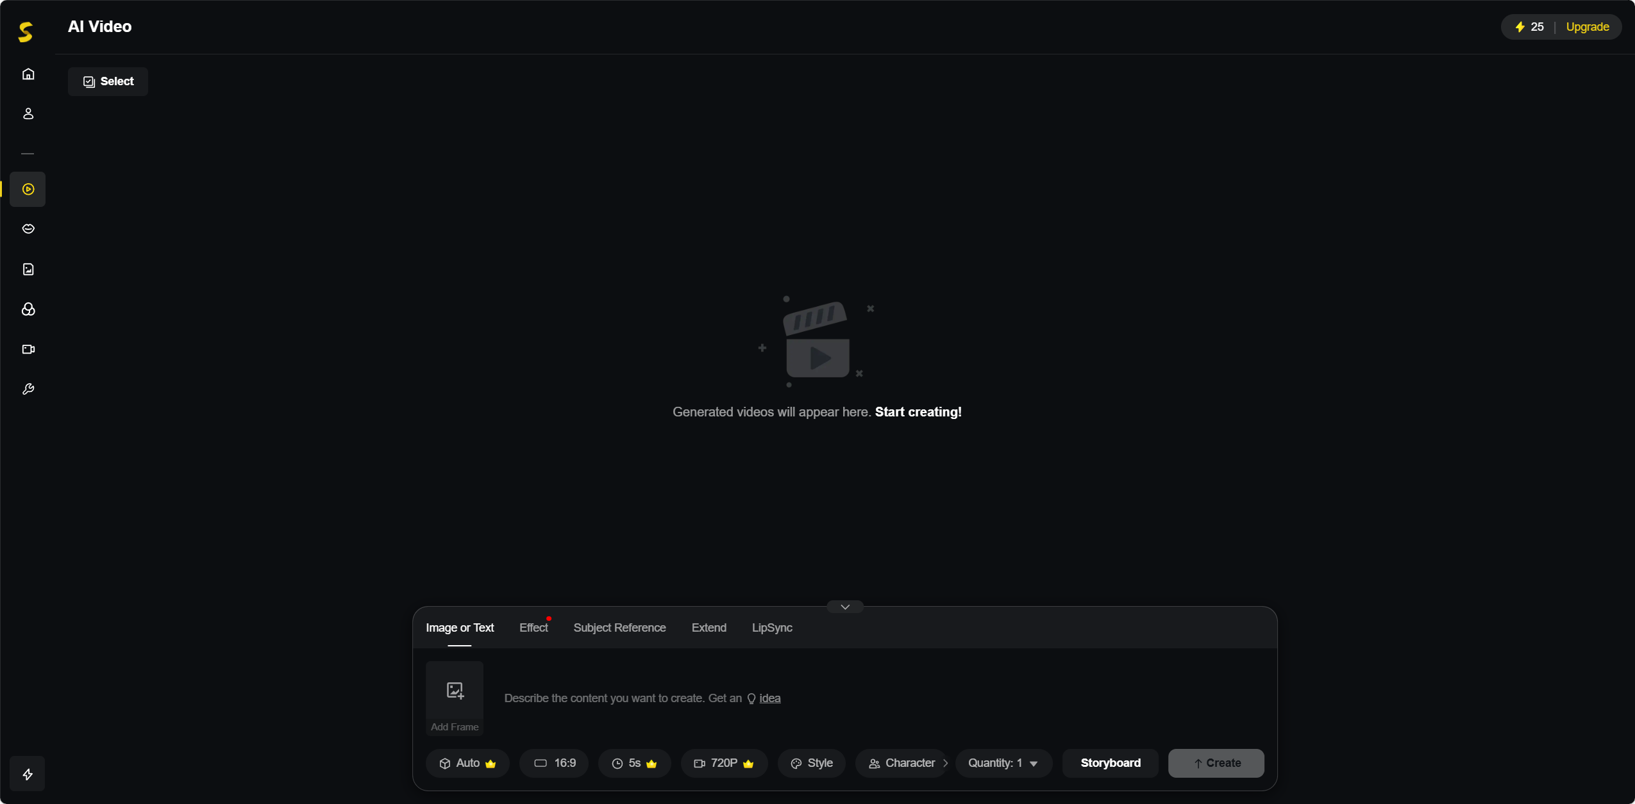
Task: Toggle the Select checkbox button
Action: pos(108,81)
